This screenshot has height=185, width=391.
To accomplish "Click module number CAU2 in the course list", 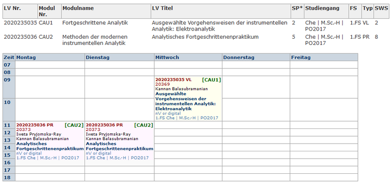I will coord(46,37).
